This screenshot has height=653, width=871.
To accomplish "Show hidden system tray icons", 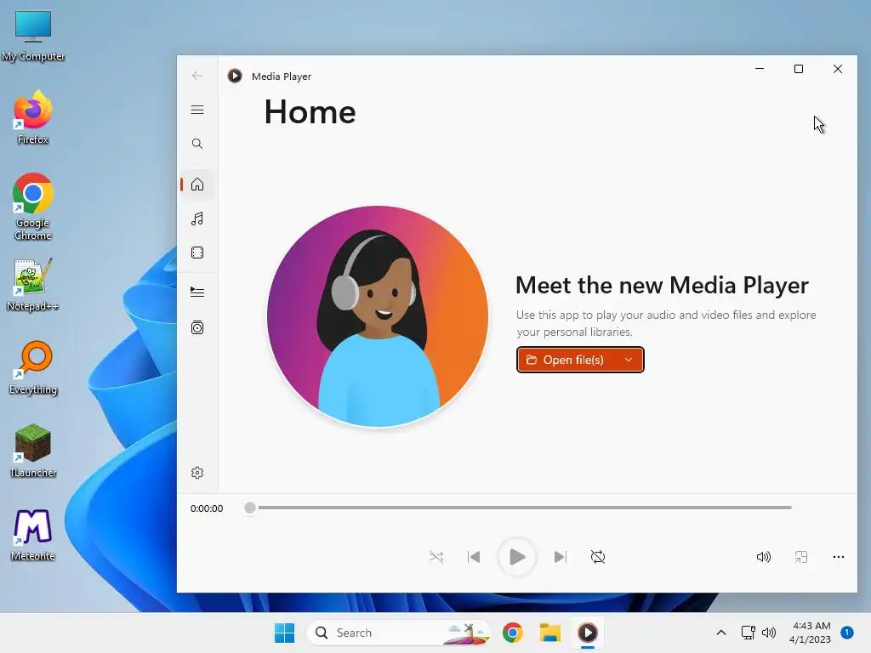I will (x=721, y=633).
